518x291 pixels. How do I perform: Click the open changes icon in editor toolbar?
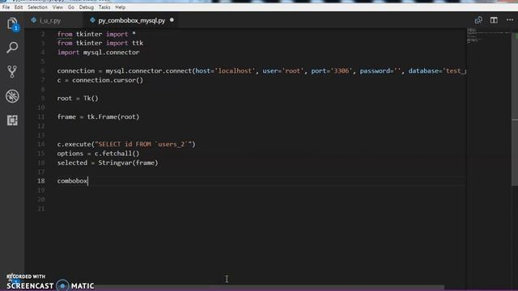[478, 20]
